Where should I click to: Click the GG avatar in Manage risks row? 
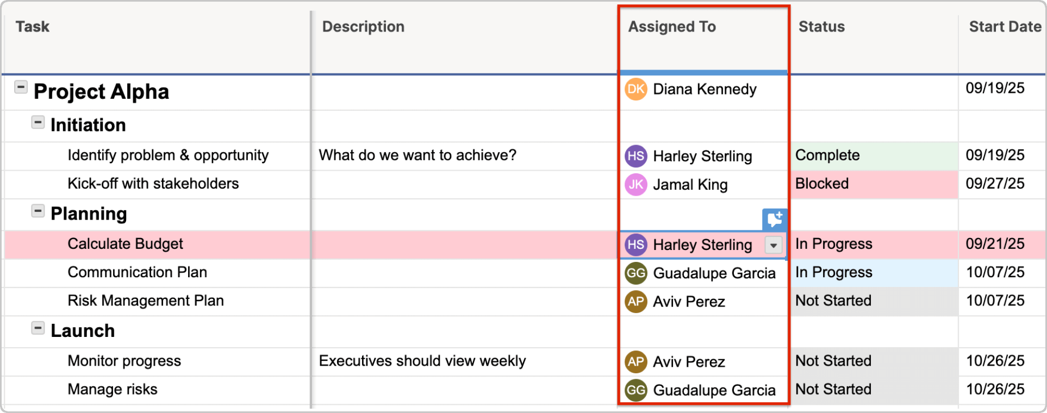[635, 390]
